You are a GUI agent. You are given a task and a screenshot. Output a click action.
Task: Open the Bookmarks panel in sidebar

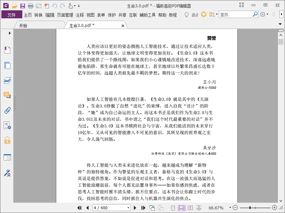tap(7, 50)
